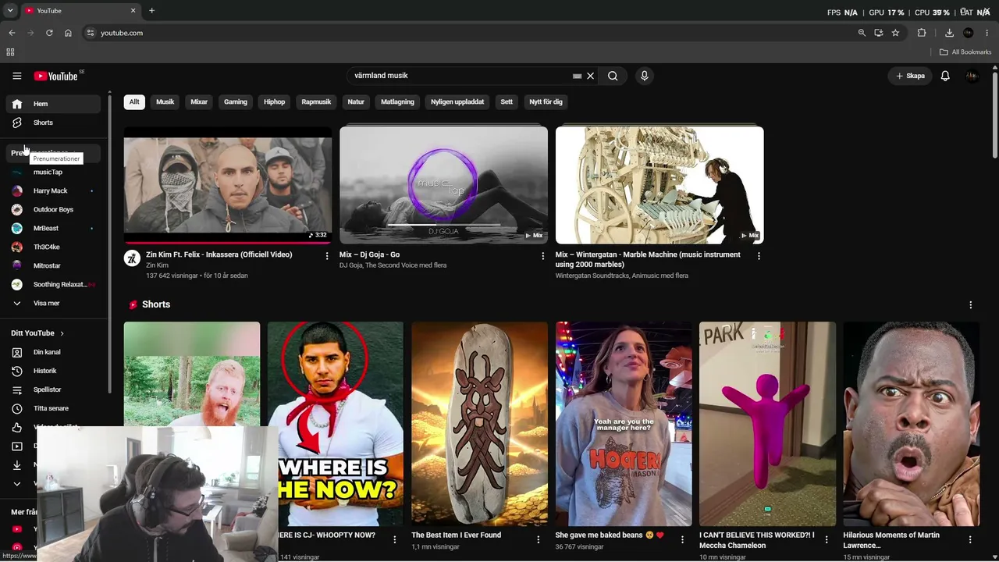Select the Rapmusik filter chip

pyautogui.click(x=316, y=101)
